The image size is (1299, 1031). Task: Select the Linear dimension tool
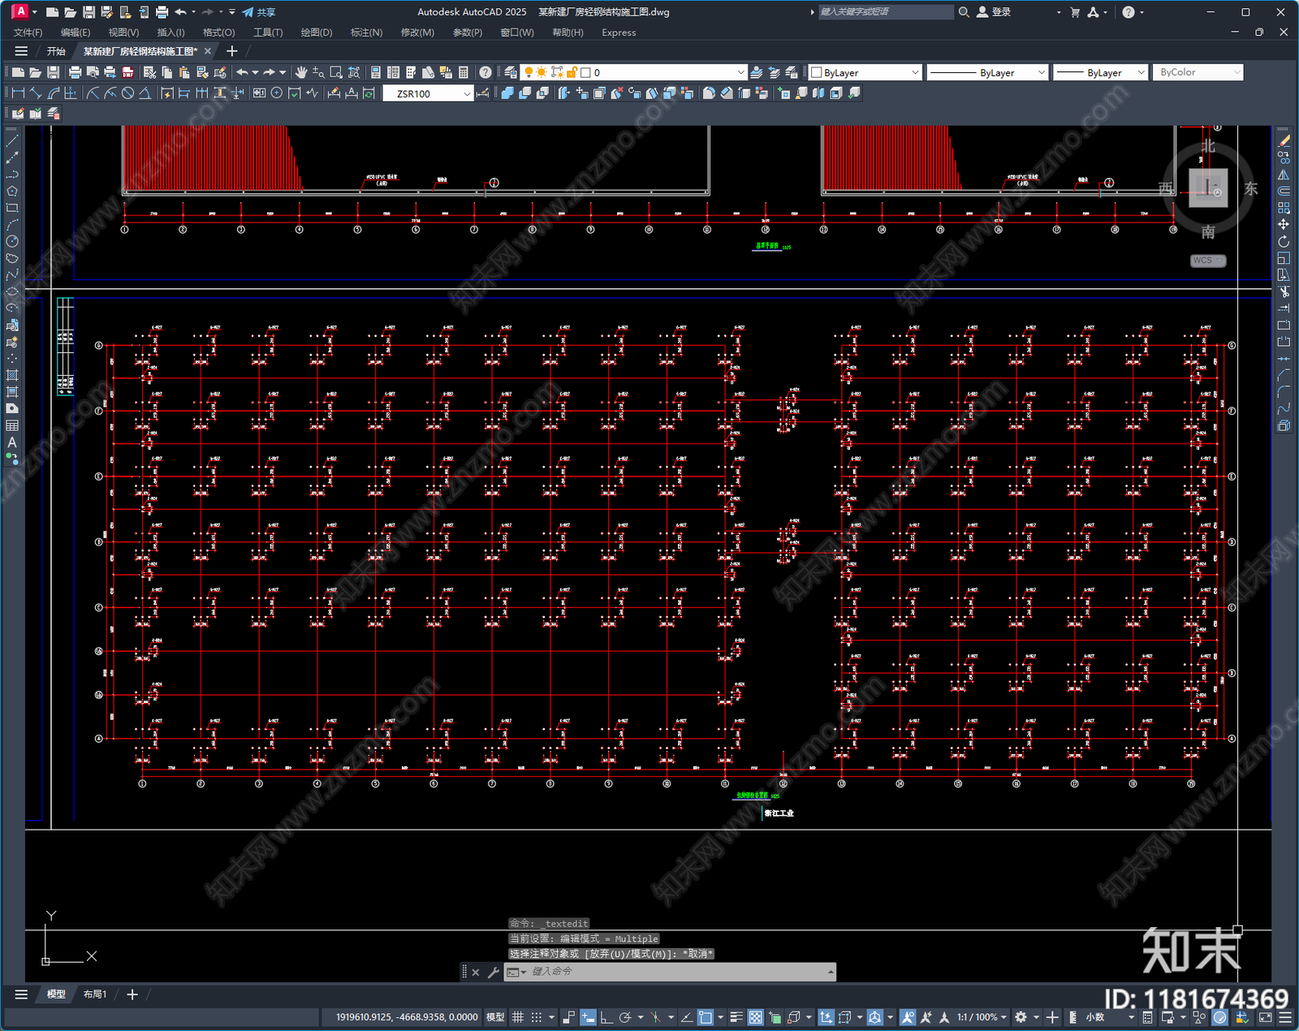[18, 93]
